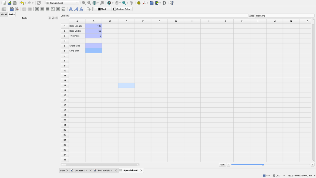Open the Spreadsheet workbench selector
The height and width of the screenshot is (178, 316).
point(62,3)
